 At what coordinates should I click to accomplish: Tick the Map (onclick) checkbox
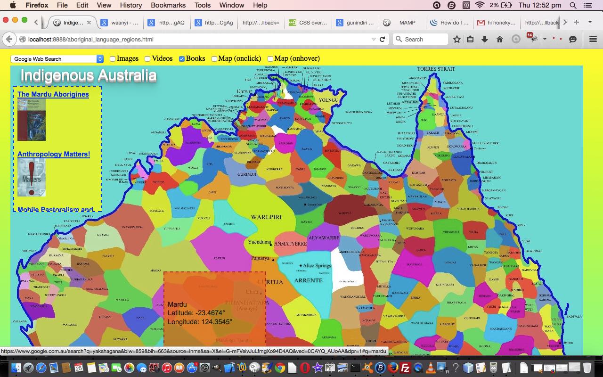[x=214, y=59]
